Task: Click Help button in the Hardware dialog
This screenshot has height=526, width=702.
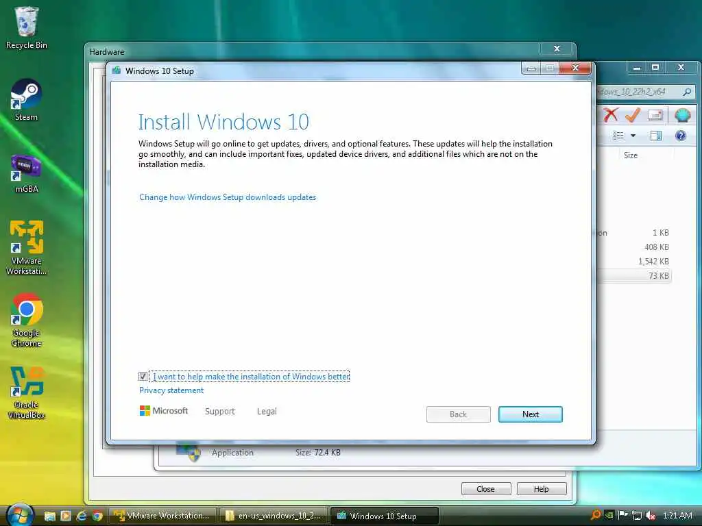Action: (x=542, y=489)
